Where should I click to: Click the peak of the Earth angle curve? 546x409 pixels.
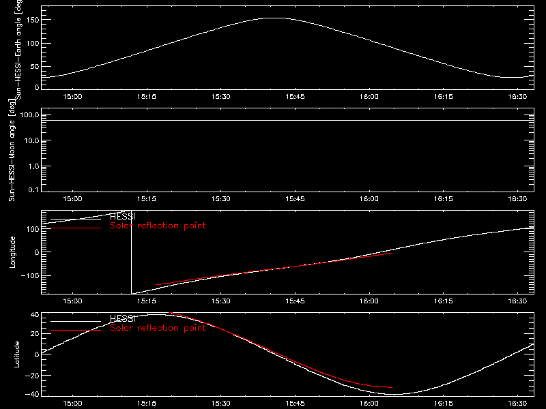click(275, 18)
